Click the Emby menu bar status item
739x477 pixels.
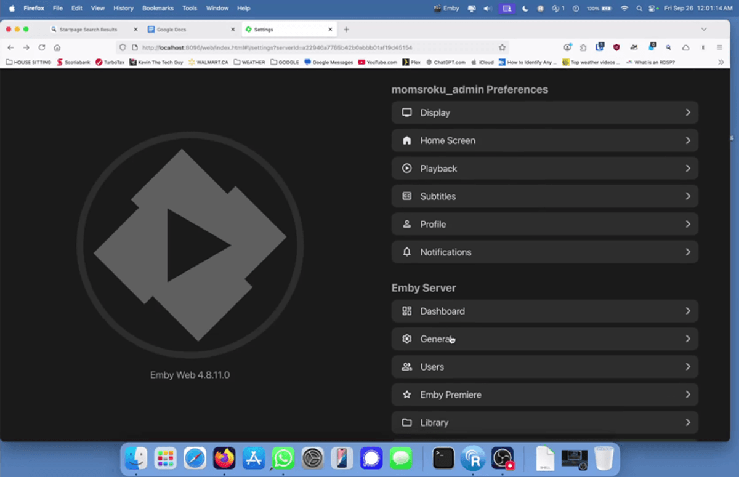tap(446, 8)
